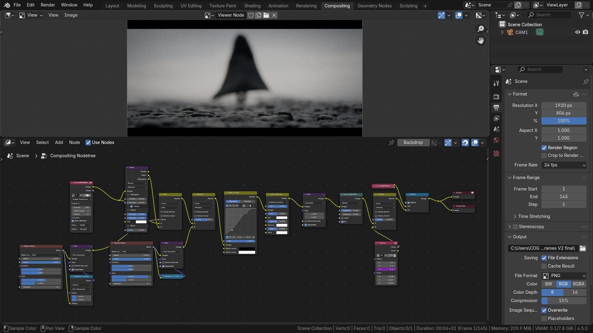Toggle gizmo display in image viewer header

coord(441,15)
